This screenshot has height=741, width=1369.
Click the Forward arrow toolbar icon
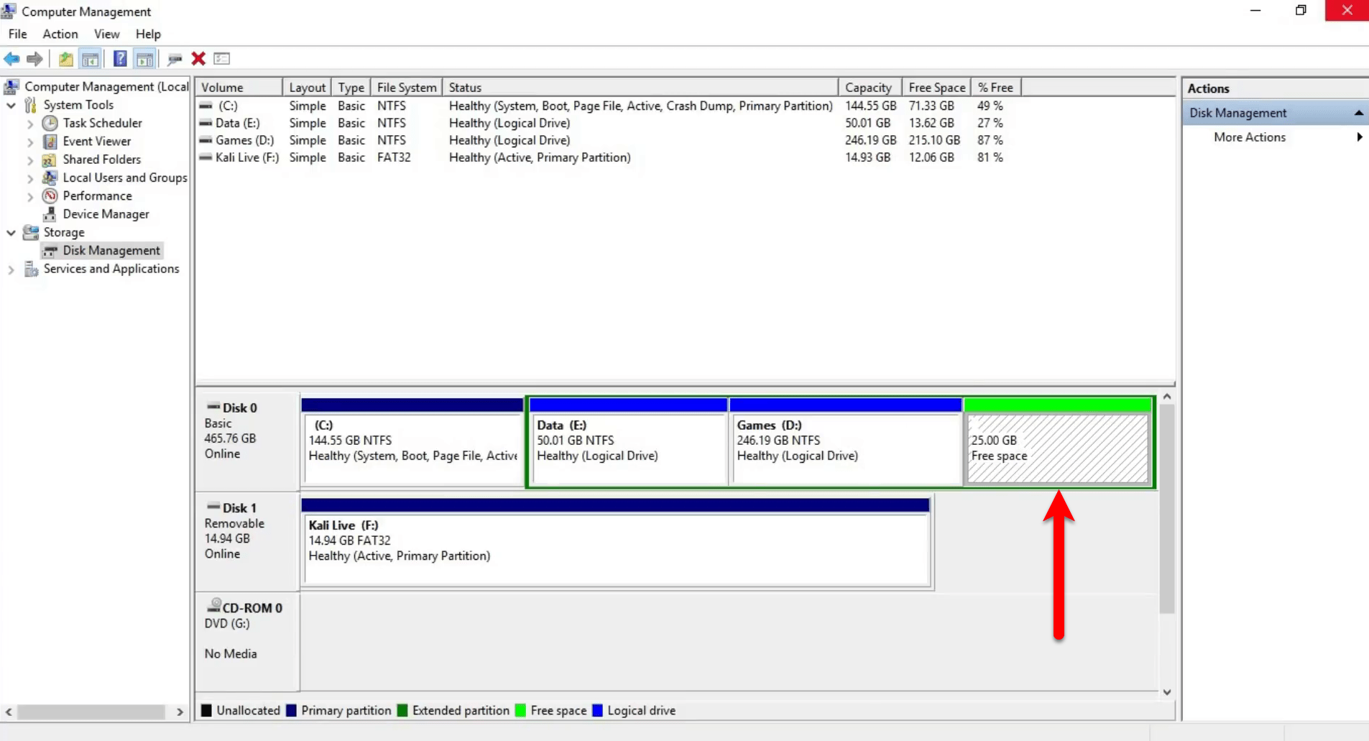pyautogui.click(x=34, y=59)
